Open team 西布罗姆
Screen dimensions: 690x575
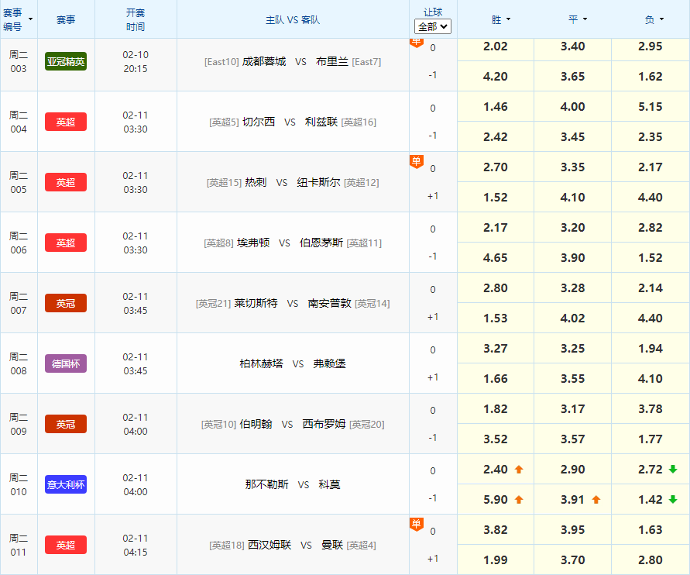point(324,424)
